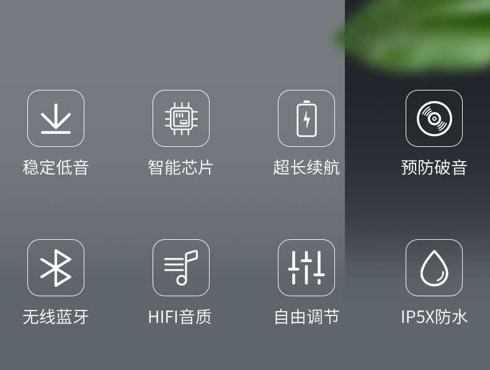Click the vinyl disc icon
Image resolution: width=490 pixels, height=370 pixels.
[x=434, y=118]
